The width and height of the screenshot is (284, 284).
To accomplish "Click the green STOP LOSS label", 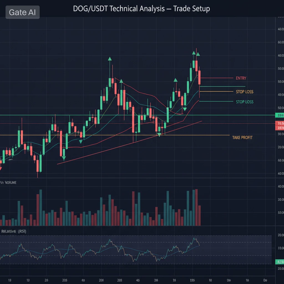I will 245,102.
